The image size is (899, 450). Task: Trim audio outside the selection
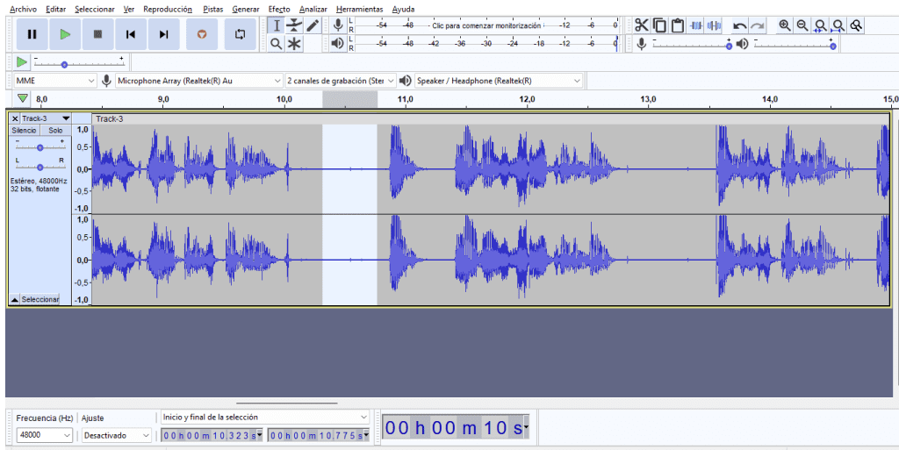coord(696,25)
